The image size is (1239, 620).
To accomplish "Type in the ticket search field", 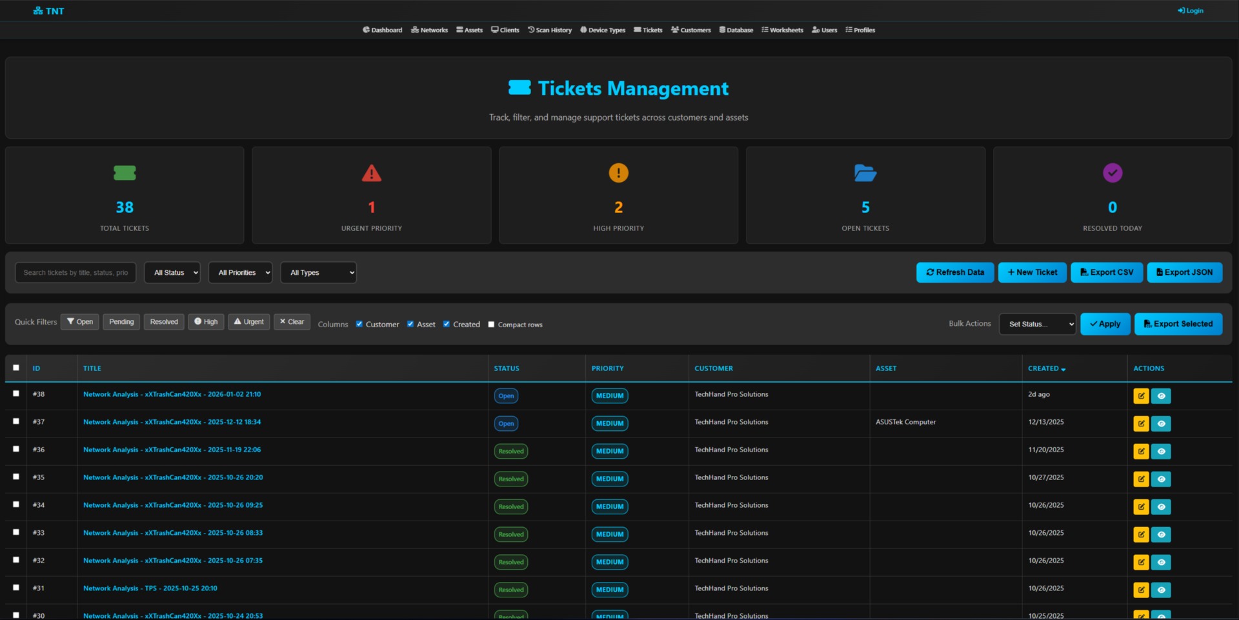I will click(75, 272).
